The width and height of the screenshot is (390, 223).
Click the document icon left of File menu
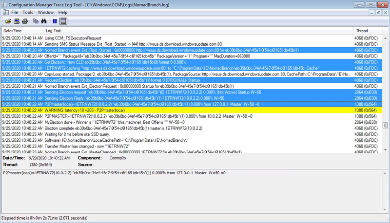(x=5, y=12)
